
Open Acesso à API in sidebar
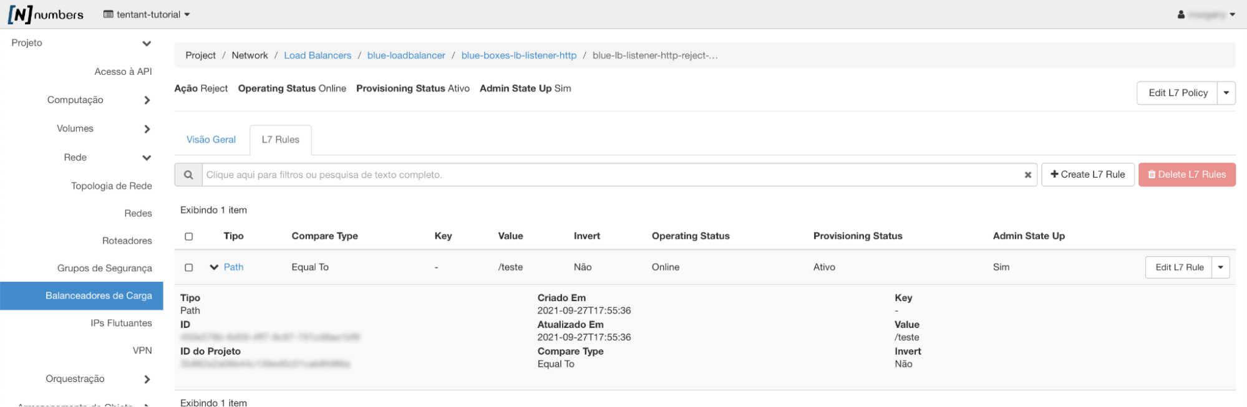124,72
